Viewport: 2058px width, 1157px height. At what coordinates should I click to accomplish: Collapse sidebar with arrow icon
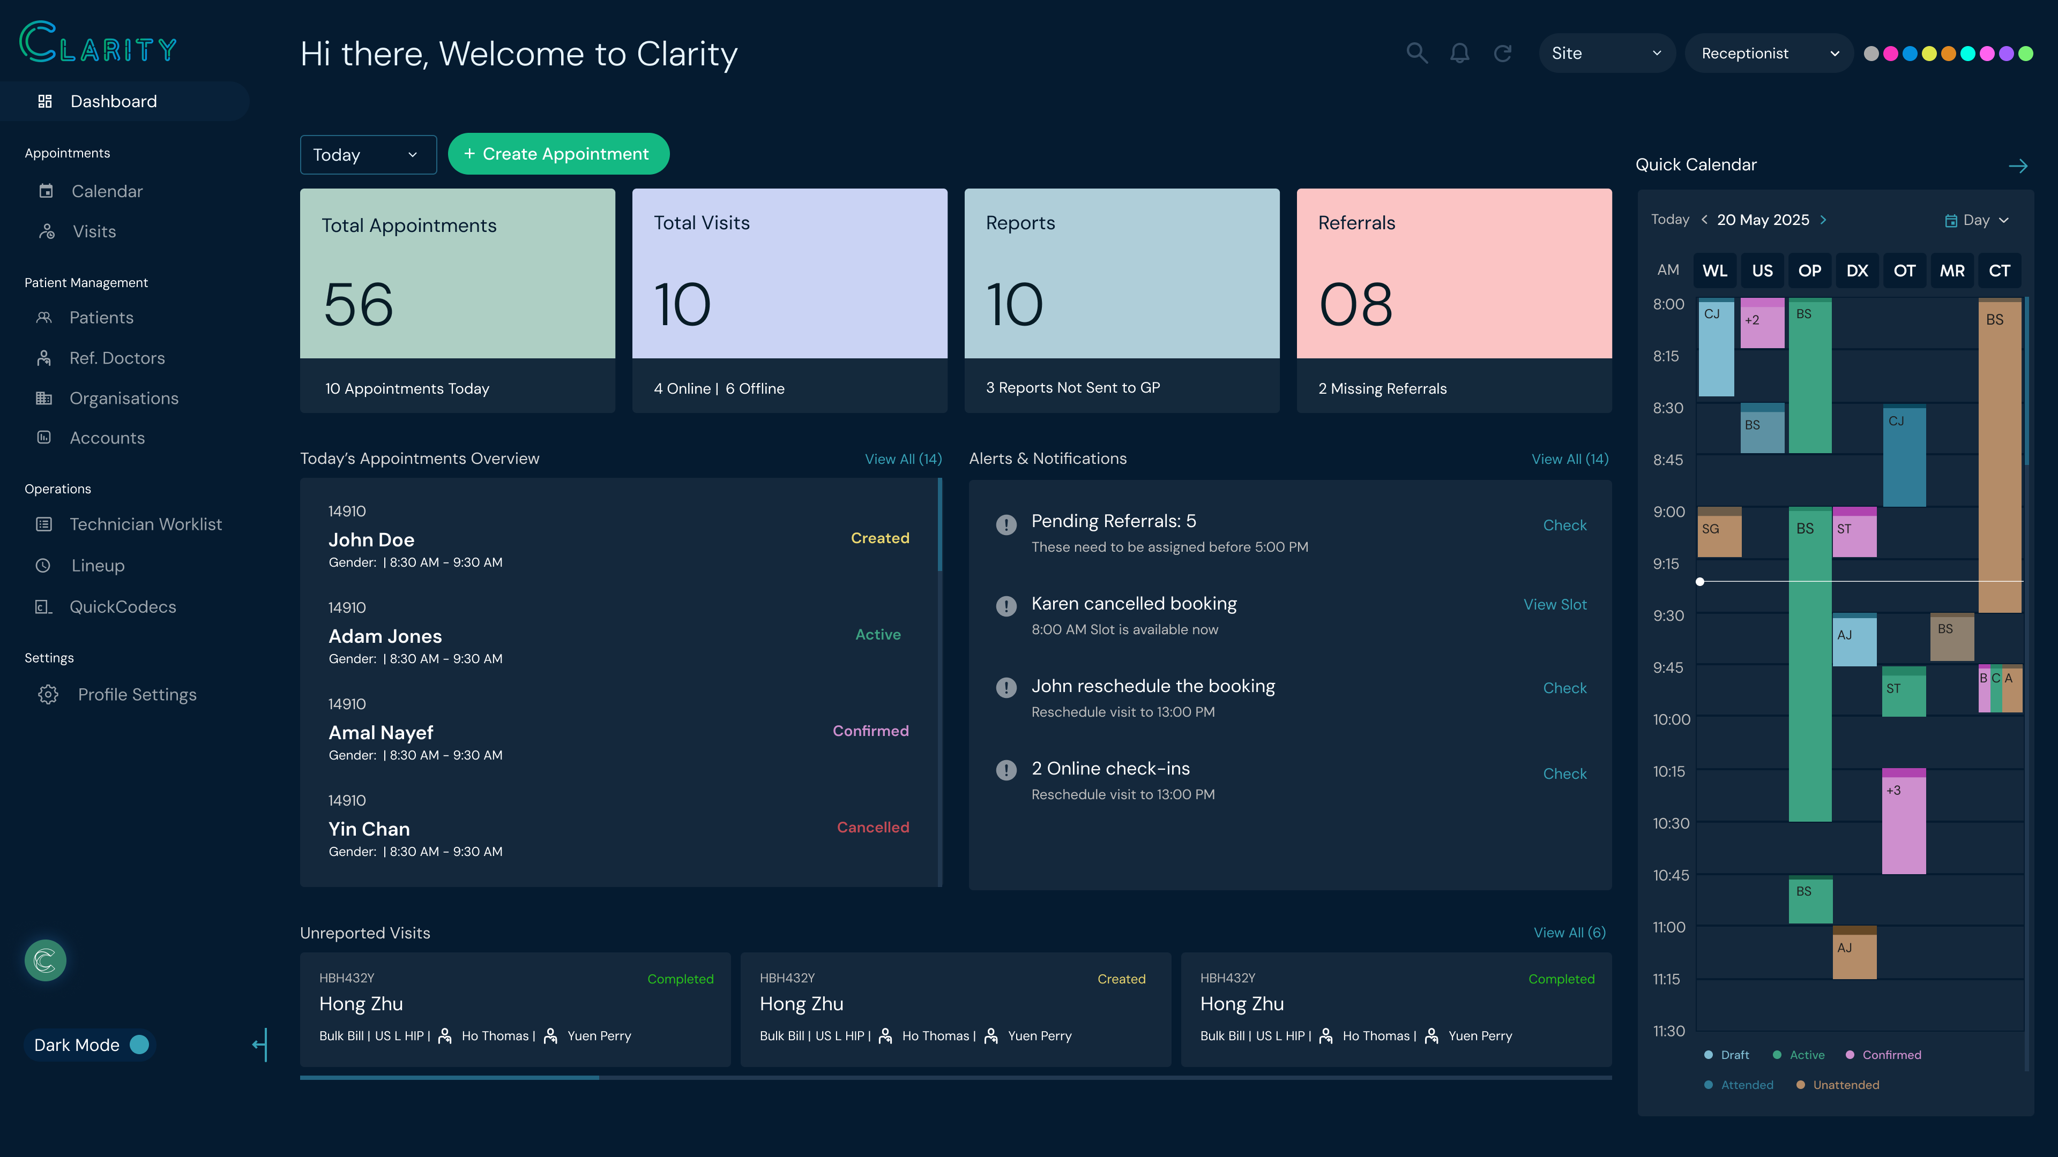[x=259, y=1045]
